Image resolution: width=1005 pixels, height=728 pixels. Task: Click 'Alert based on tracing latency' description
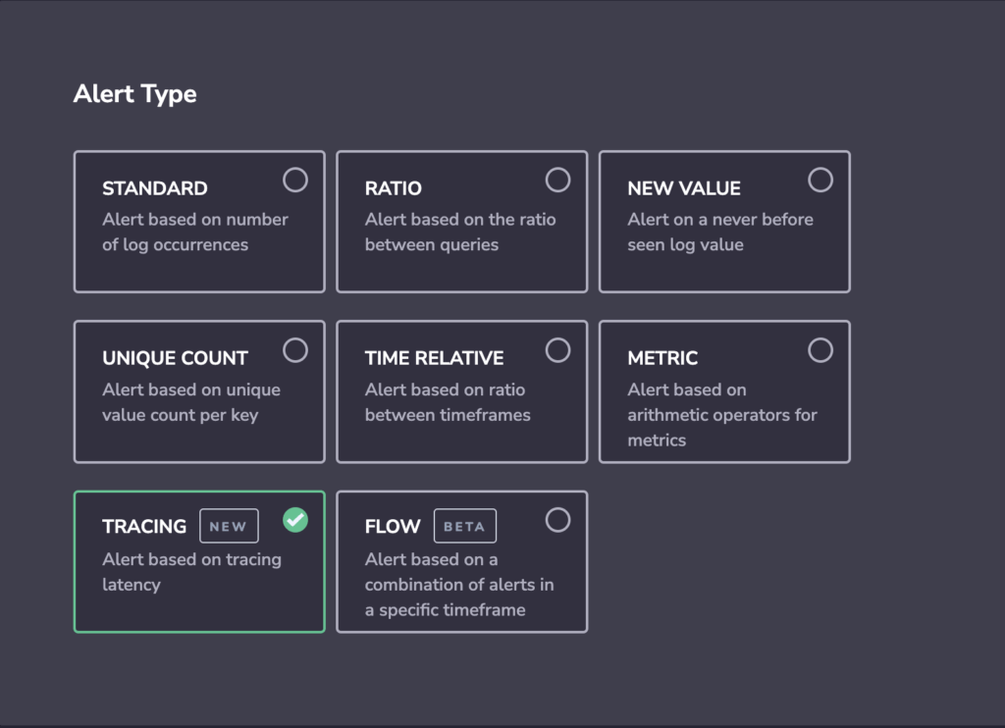pyautogui.click(x=191, y=572)
